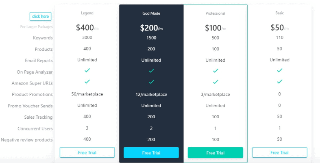Select the God Mode plan heading
320x163 pixels.
point(151,13)
